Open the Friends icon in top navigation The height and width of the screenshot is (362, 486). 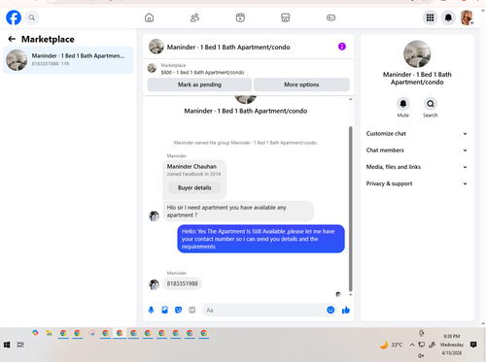pyautogui.click(x=194, y=17)
